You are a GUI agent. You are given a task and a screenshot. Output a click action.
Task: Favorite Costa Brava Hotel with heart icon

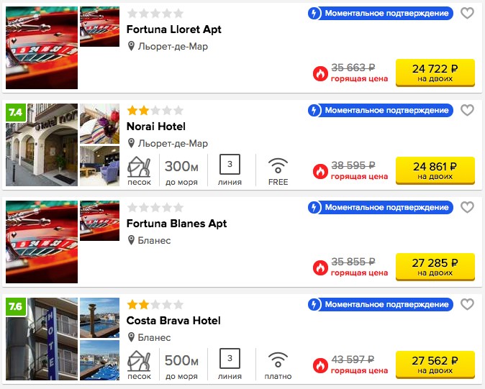[467, 304]
